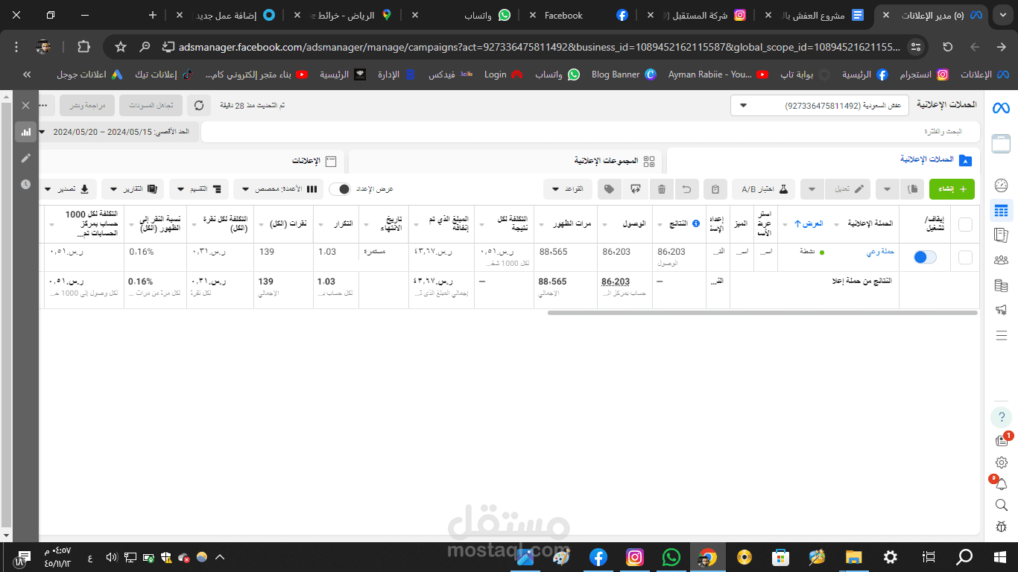Sort by the العرض column header
This screenshot has height=572, width=1018.
click(808, 223)
